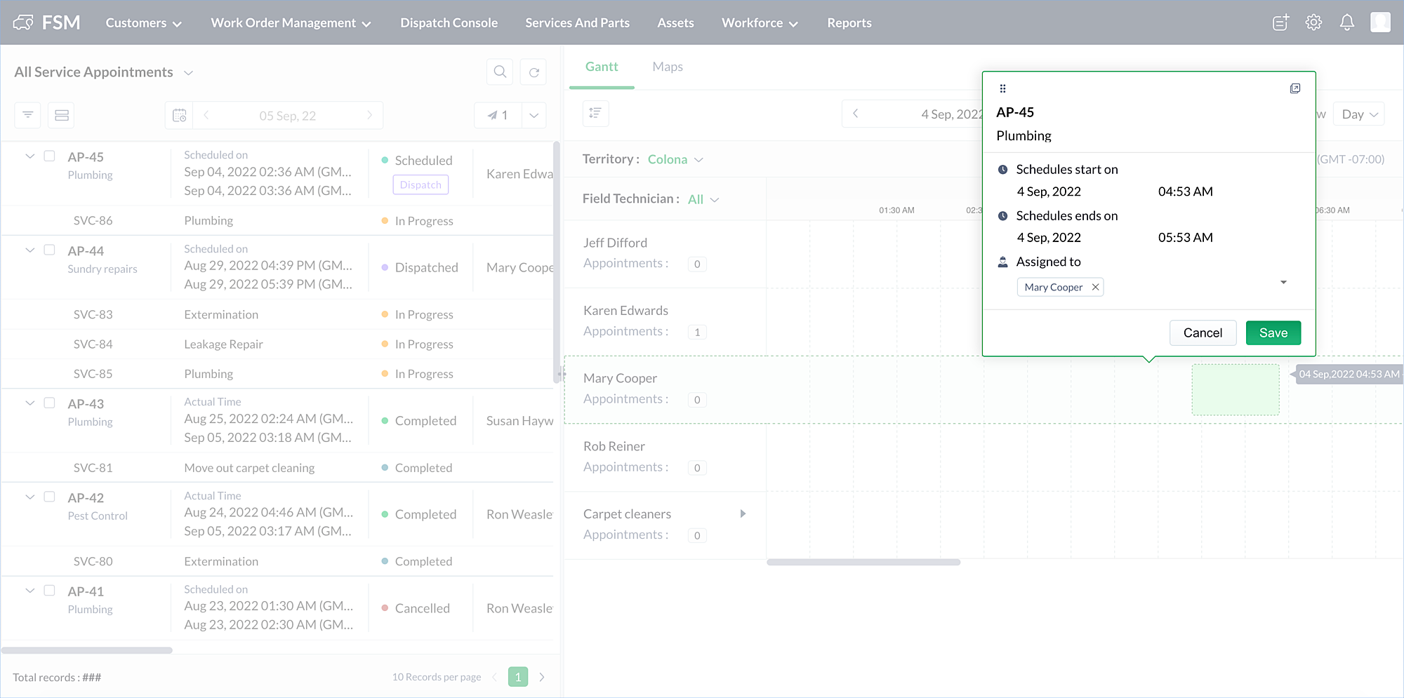
Task: Click the Dispatch button for AP-45
Action: pos(420,184)
